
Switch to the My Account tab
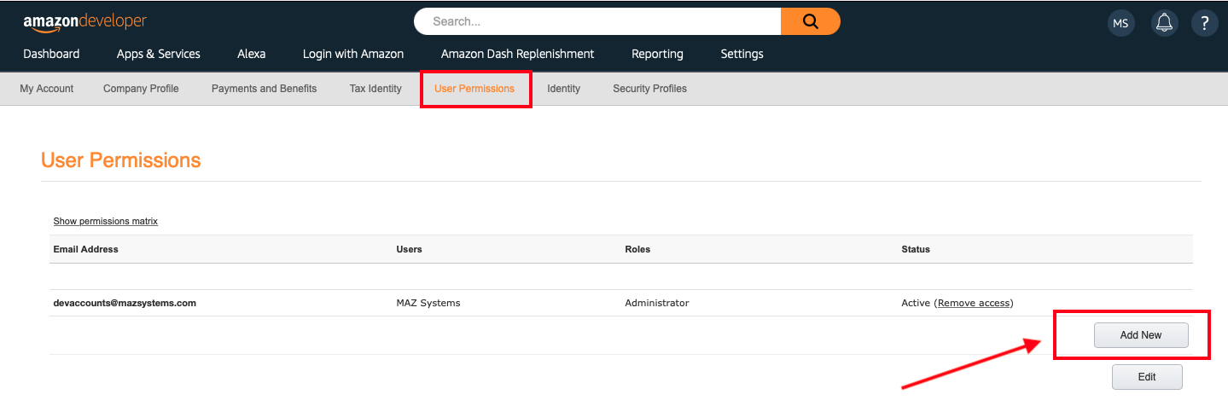click(47, 89)
